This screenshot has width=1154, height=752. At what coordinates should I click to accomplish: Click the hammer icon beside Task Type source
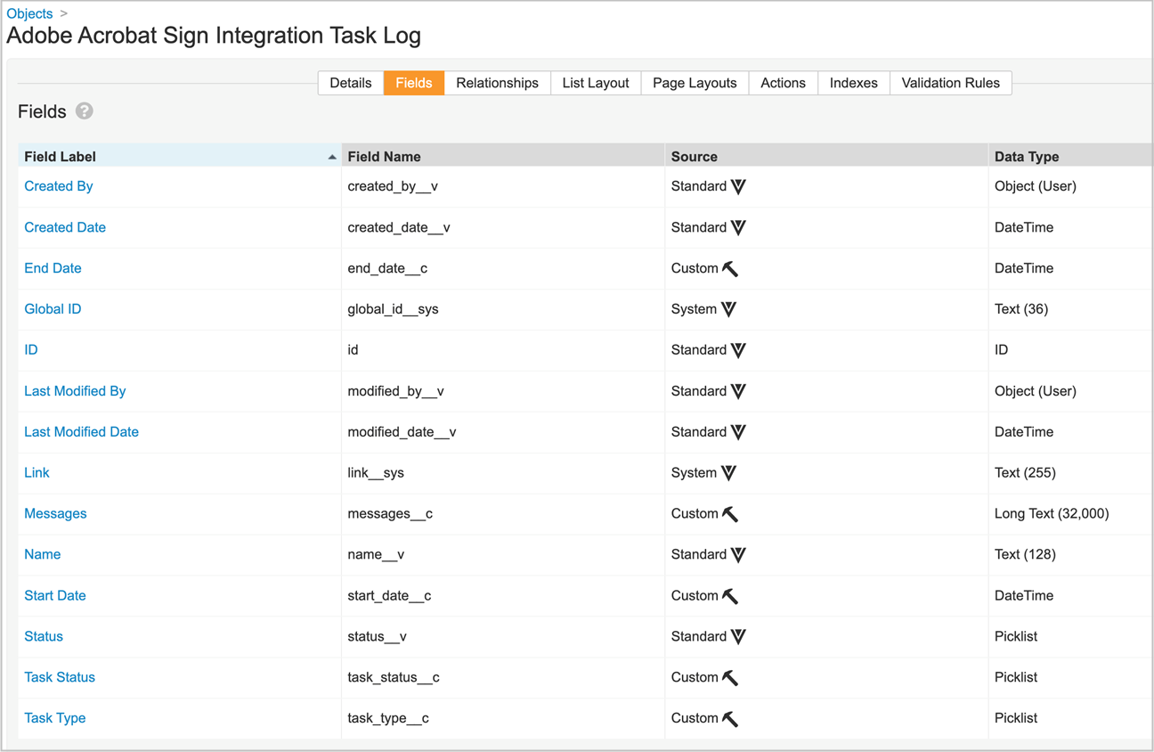(x=730, y=718)
